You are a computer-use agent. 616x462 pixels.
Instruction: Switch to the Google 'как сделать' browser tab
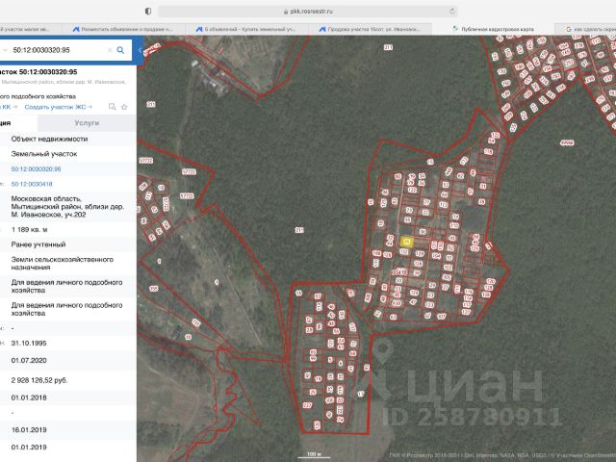(x=586, y=29)
